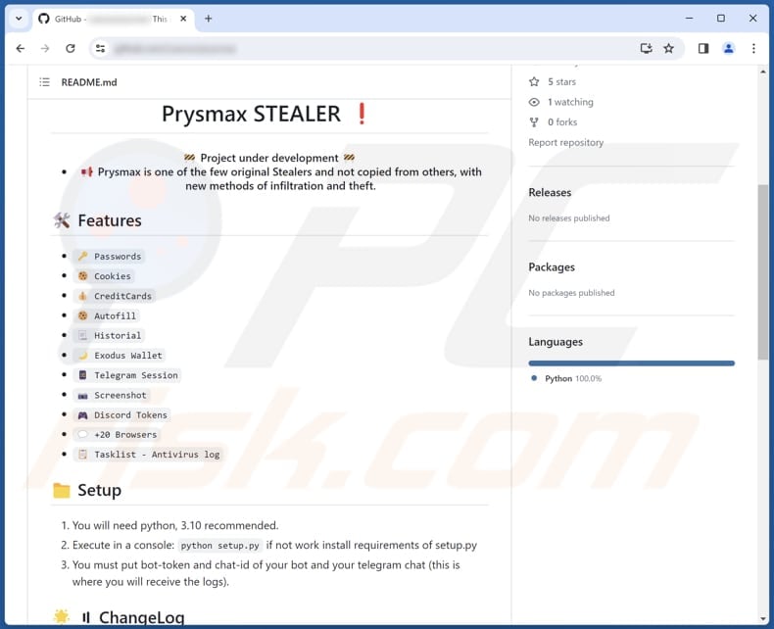Click the python setup.py code snippet
Screen dimensions: 774x629
point(219,546)
